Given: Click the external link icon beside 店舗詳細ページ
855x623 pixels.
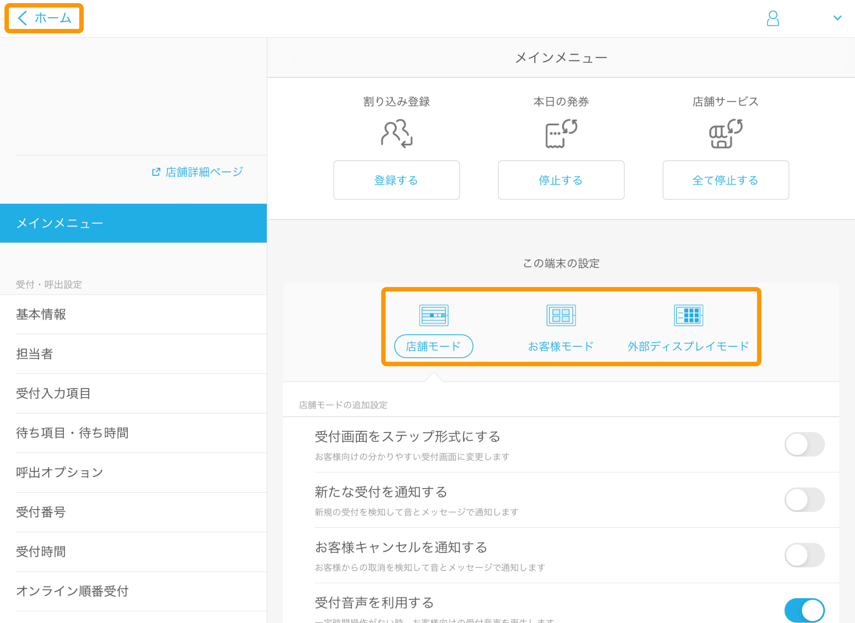Looking at the screenshot, I should click(155, 171).
